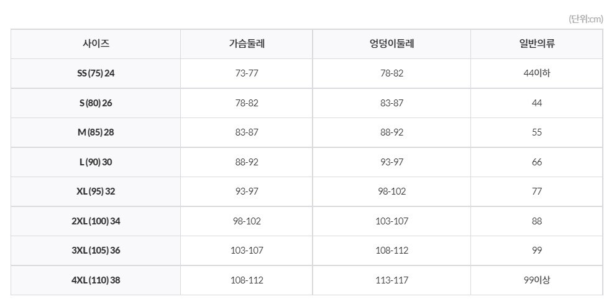The height and width of the screenshot is (299, 604).
Task: Select the XL (95) 32 size cell
Action: (96, 191)
